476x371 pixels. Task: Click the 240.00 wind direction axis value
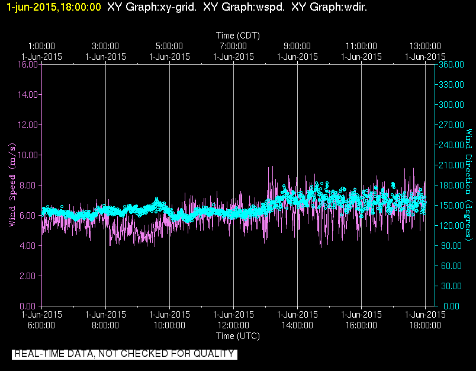451,145
